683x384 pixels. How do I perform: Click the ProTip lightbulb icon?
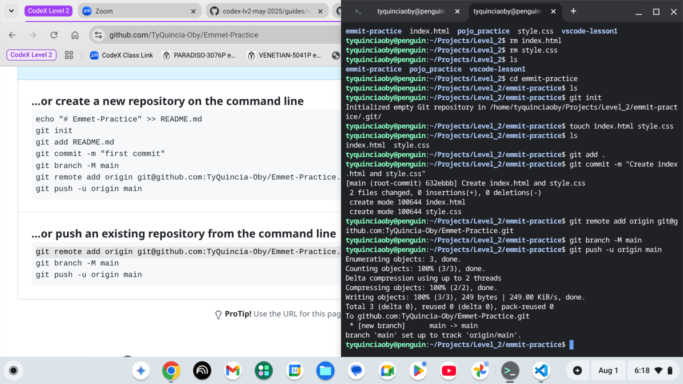pyautogui.click(x=218, y=314)
